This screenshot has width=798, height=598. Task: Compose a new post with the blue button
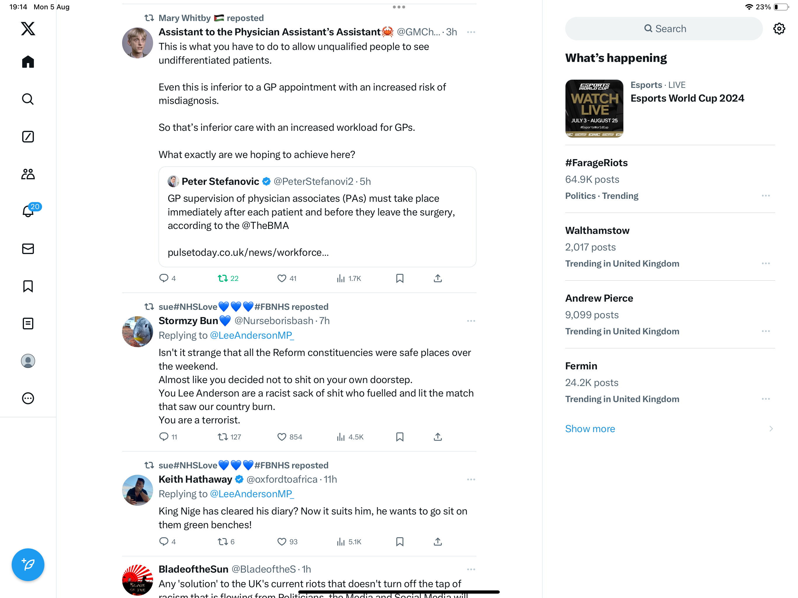point(28,564)
